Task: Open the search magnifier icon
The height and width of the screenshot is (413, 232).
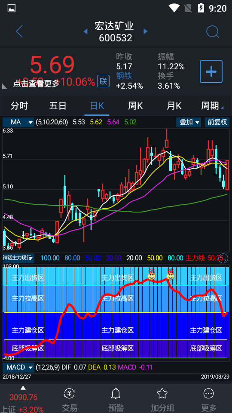Action: click(213, 32)
